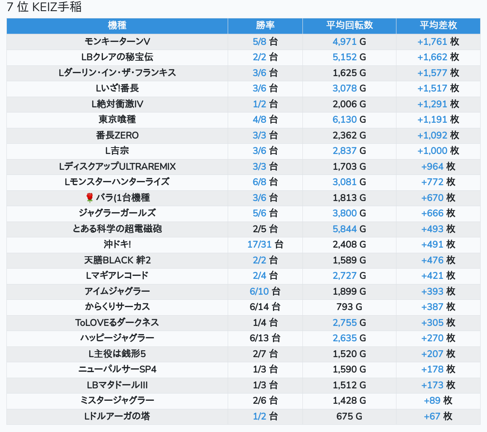Click the +67 link for Lドルアーガの塔

432,416
